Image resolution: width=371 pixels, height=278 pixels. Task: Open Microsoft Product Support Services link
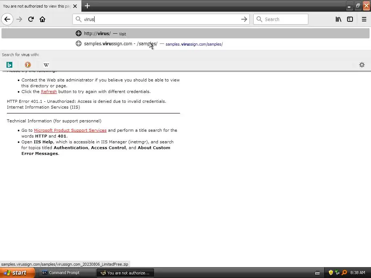pyautogui.click(x=70, y=130)
